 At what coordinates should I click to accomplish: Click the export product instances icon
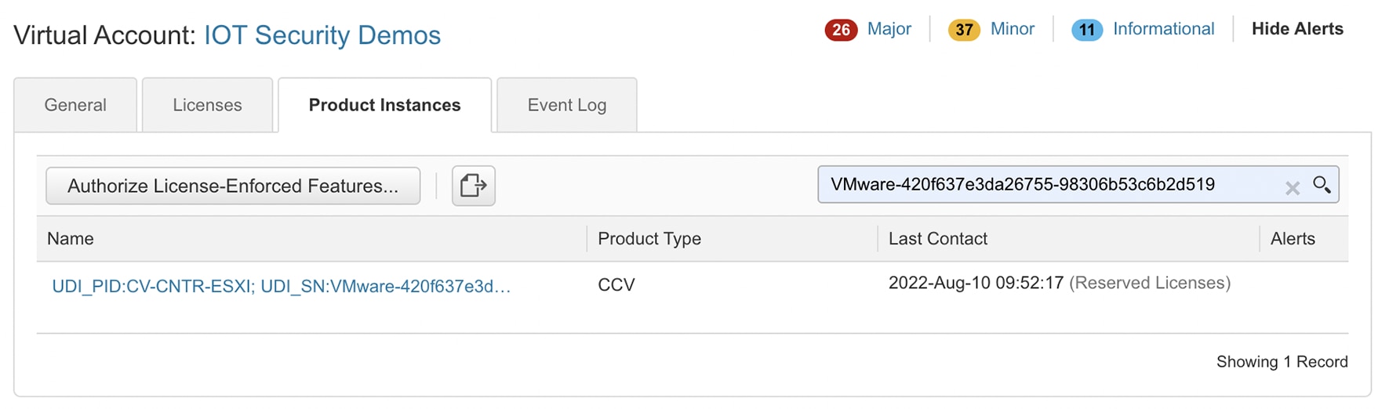click(473, 186)
